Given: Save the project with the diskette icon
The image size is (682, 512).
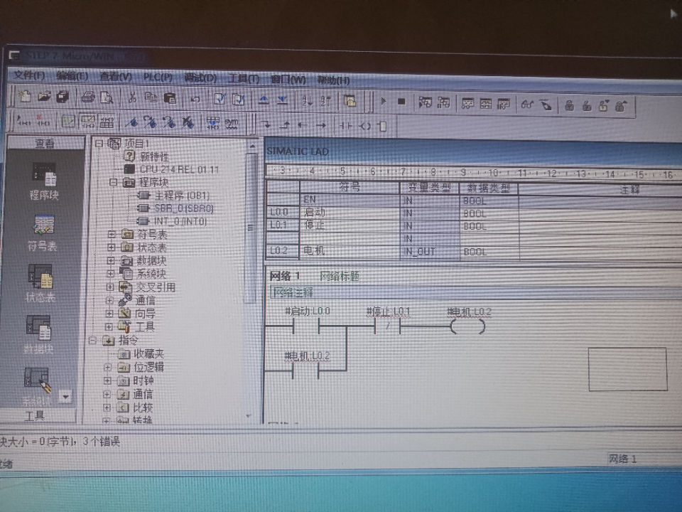Looking at the screenshot, I should tap(63, 97).
